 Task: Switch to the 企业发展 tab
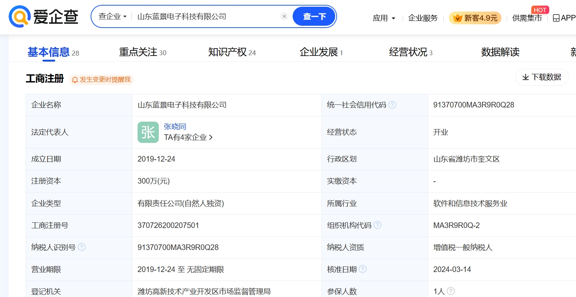pyautogui.click(x=321, y=52)
